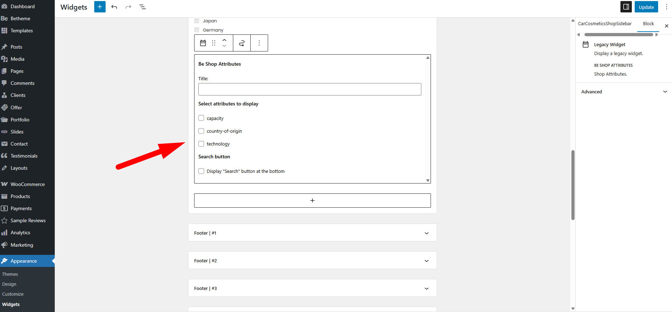This screenshot has height=312, width=672.
Task: Switch to the CarCosmeticsShopSidebar tab
Action: pyautogui.click(x=605, y=24)
